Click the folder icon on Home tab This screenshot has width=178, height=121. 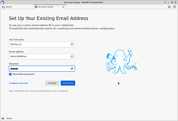pos(4,7)
